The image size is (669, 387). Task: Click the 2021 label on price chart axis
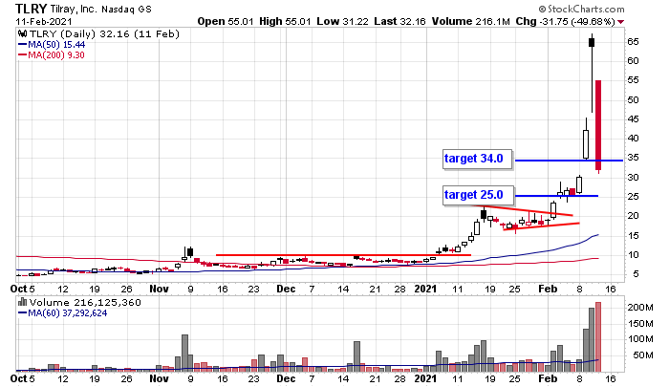pyautogui.click(x=425, y=289)
